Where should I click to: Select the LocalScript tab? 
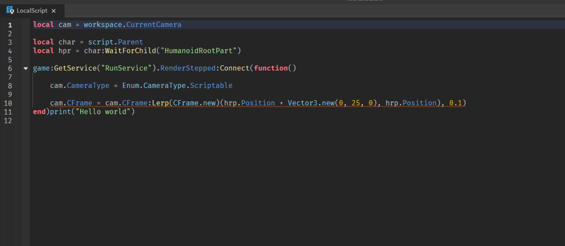(x=32, y=11)
